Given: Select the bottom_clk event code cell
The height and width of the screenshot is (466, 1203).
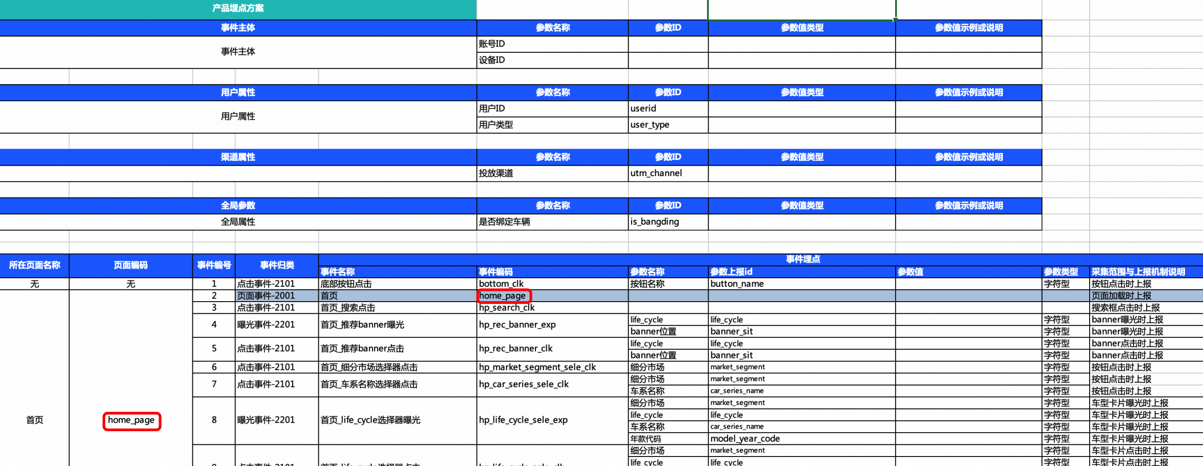Looking at the screenshot, I should [x=552, y=284].
